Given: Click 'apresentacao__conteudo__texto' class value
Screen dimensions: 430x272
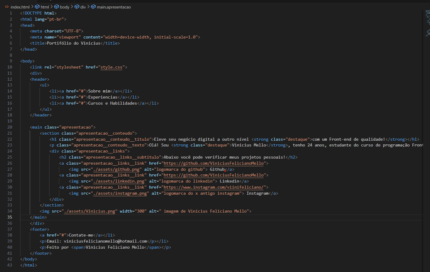Looking at the screenshot, I should [109, 145].
